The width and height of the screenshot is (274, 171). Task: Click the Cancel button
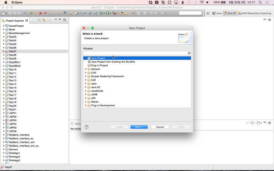[160, 127]
